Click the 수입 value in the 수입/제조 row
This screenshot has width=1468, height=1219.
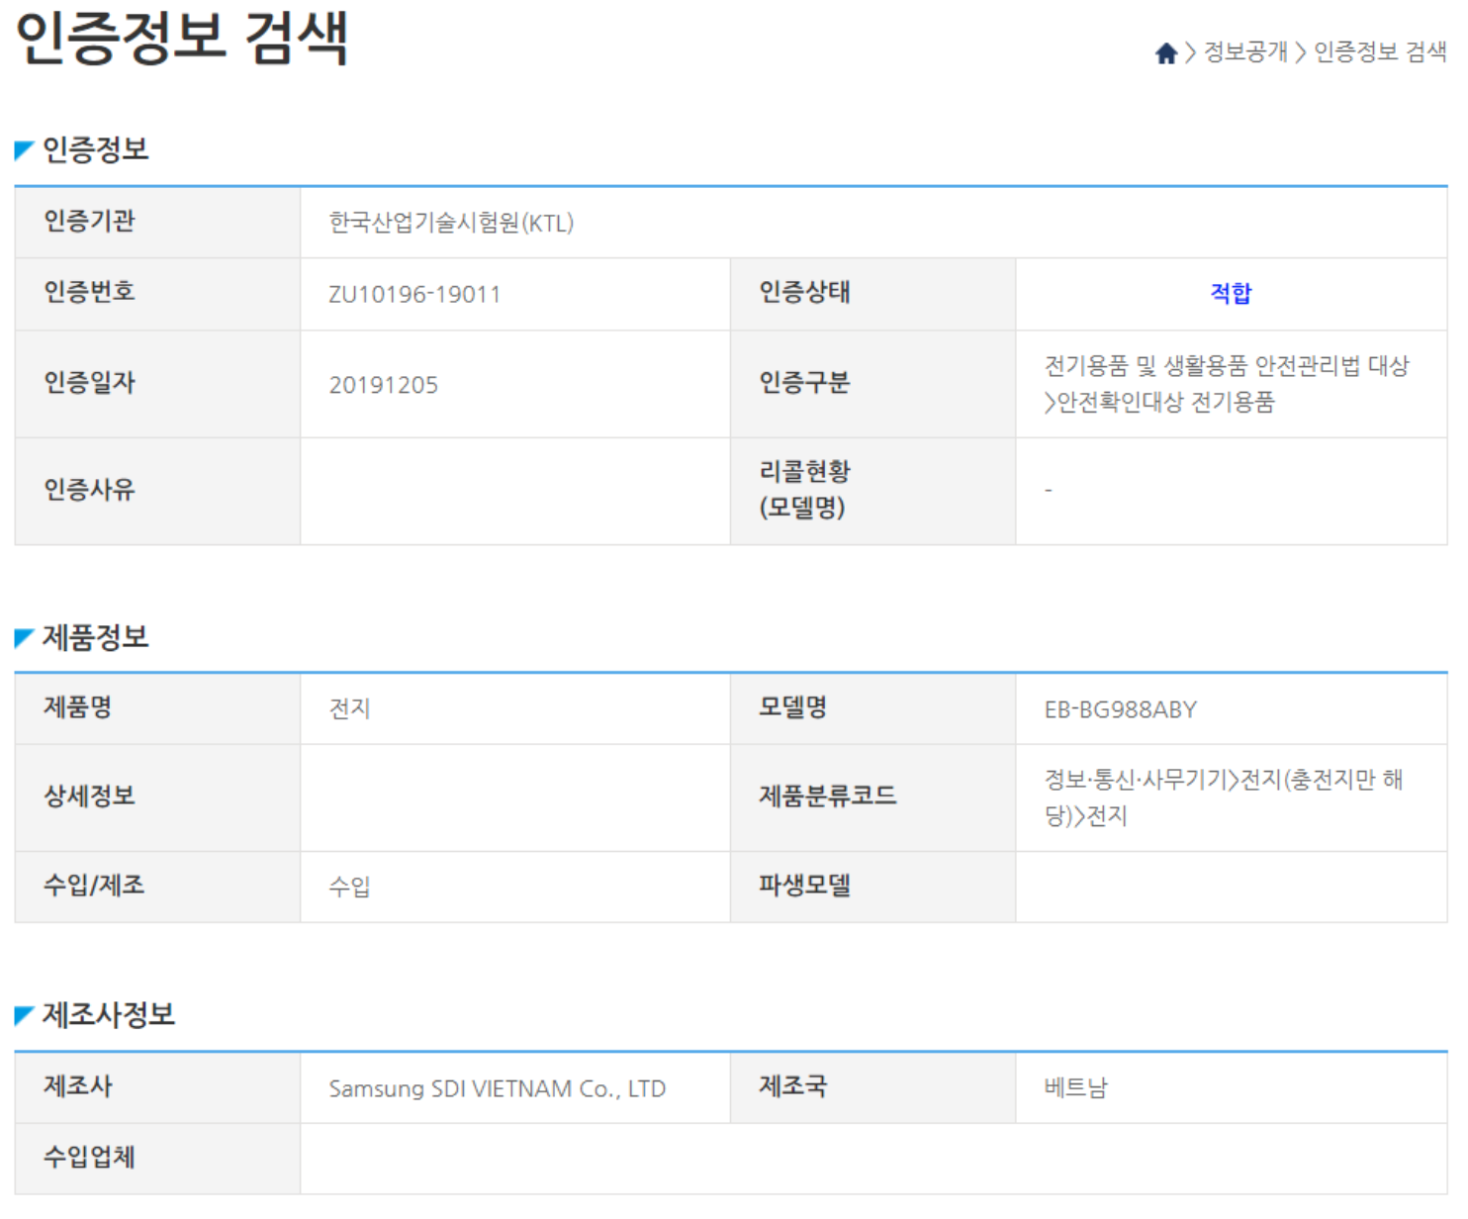pyautogui.click(x=349, y=887)
